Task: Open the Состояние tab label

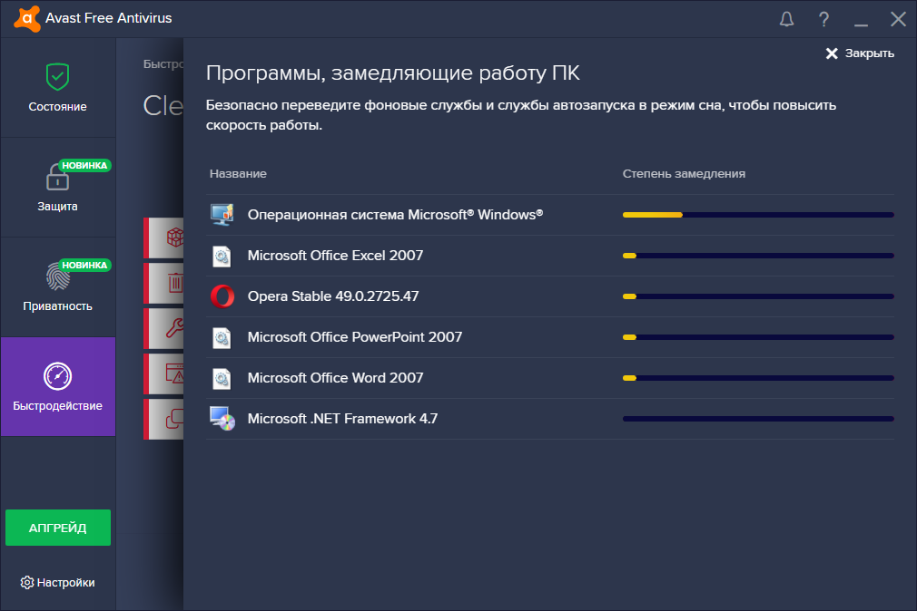Action: click(x=57, y=107)
